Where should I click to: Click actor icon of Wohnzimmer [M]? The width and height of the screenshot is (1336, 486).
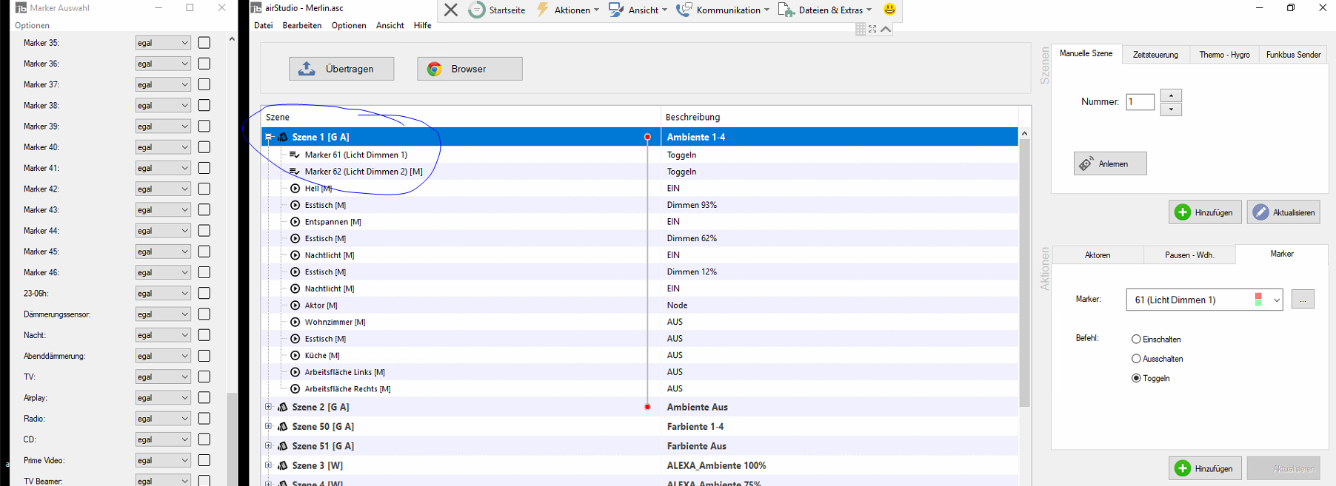295,322
